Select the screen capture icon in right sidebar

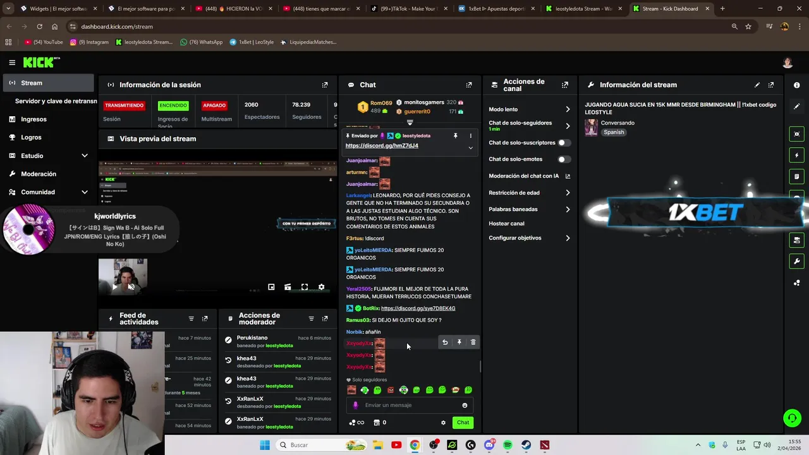[x=796, y=134]
